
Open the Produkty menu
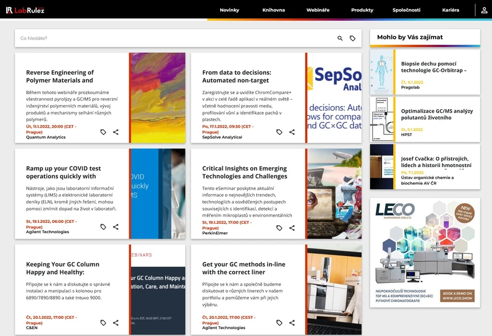[362, 10]
